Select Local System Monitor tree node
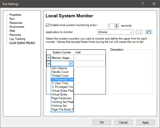The width and height of the screenshot is (160, 128). 22,43
